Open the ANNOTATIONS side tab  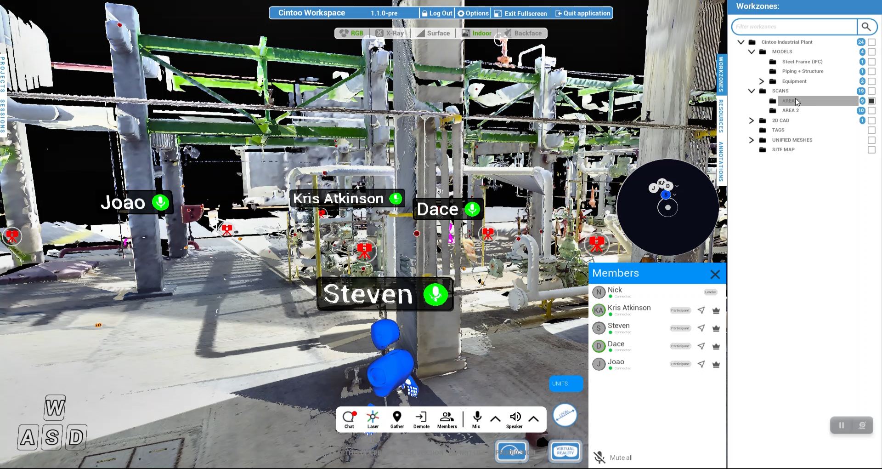click(x=721, y=162)
